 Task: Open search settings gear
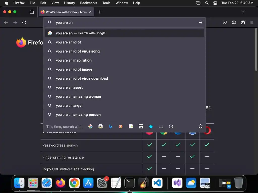[x=200, y=126]
